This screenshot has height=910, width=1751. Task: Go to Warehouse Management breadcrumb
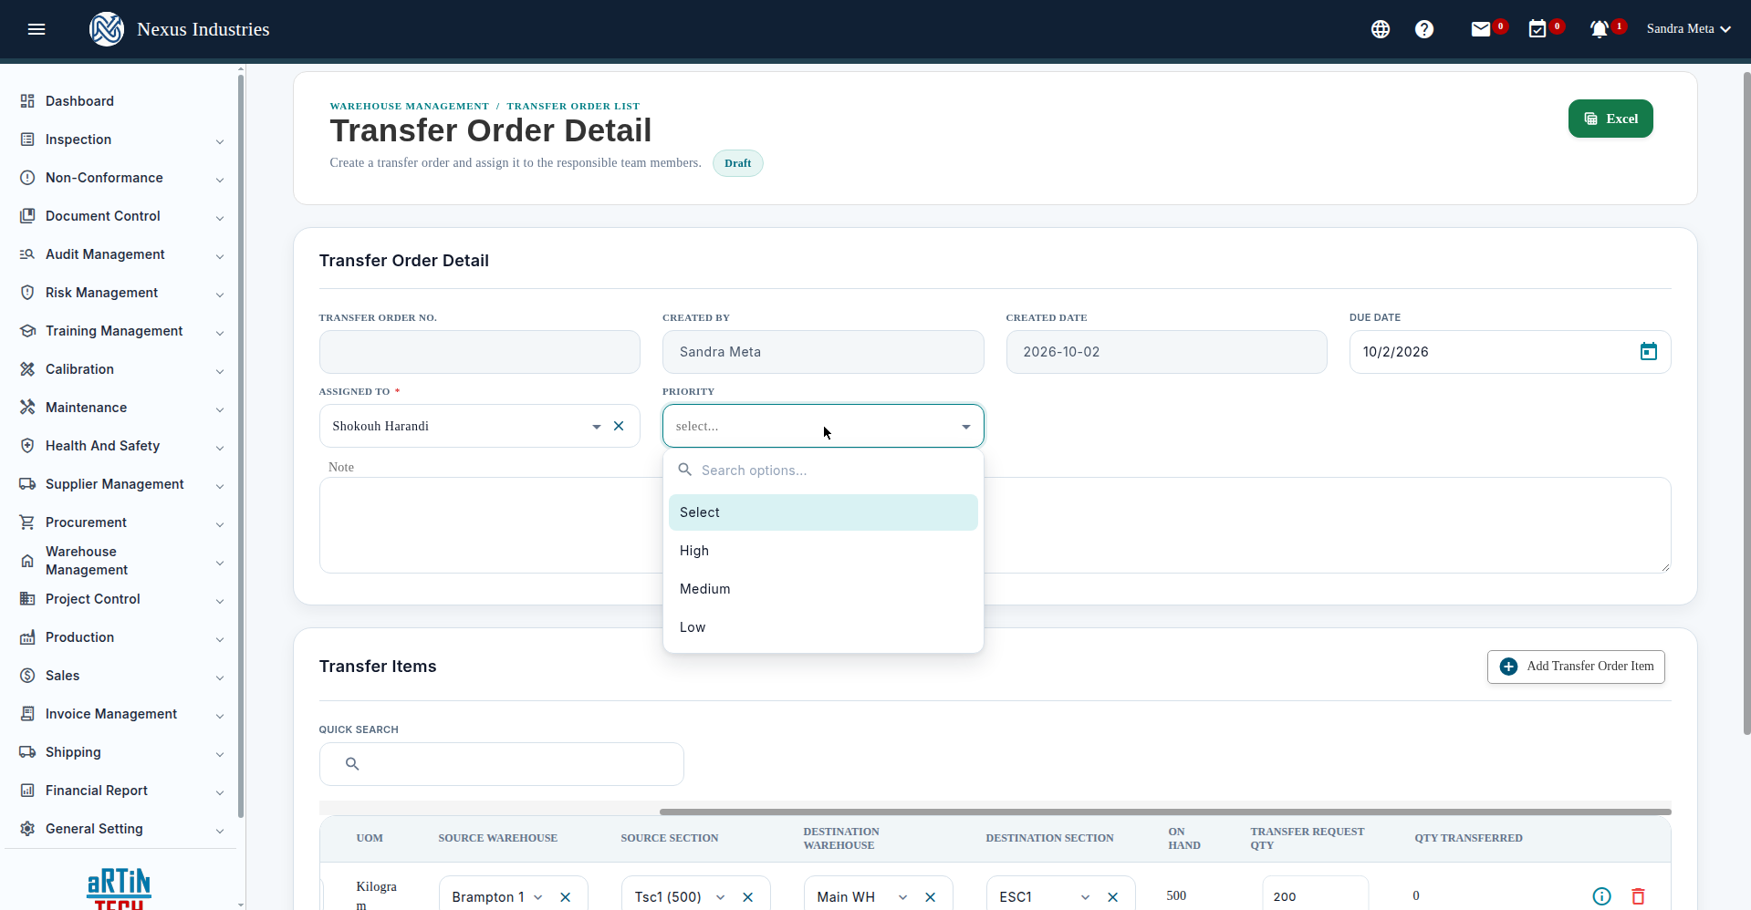[410, 106]
